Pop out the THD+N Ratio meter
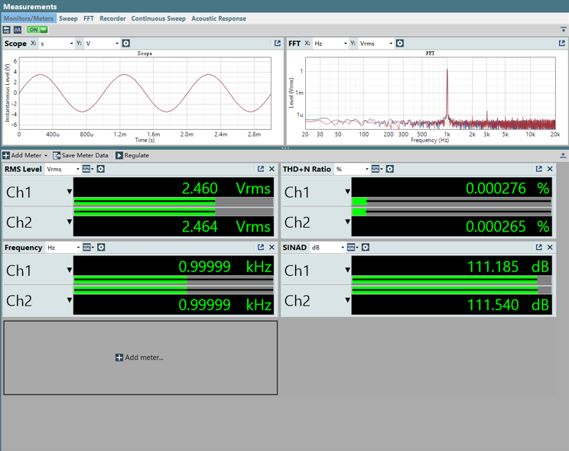569x451 pixels. point(539,169)
